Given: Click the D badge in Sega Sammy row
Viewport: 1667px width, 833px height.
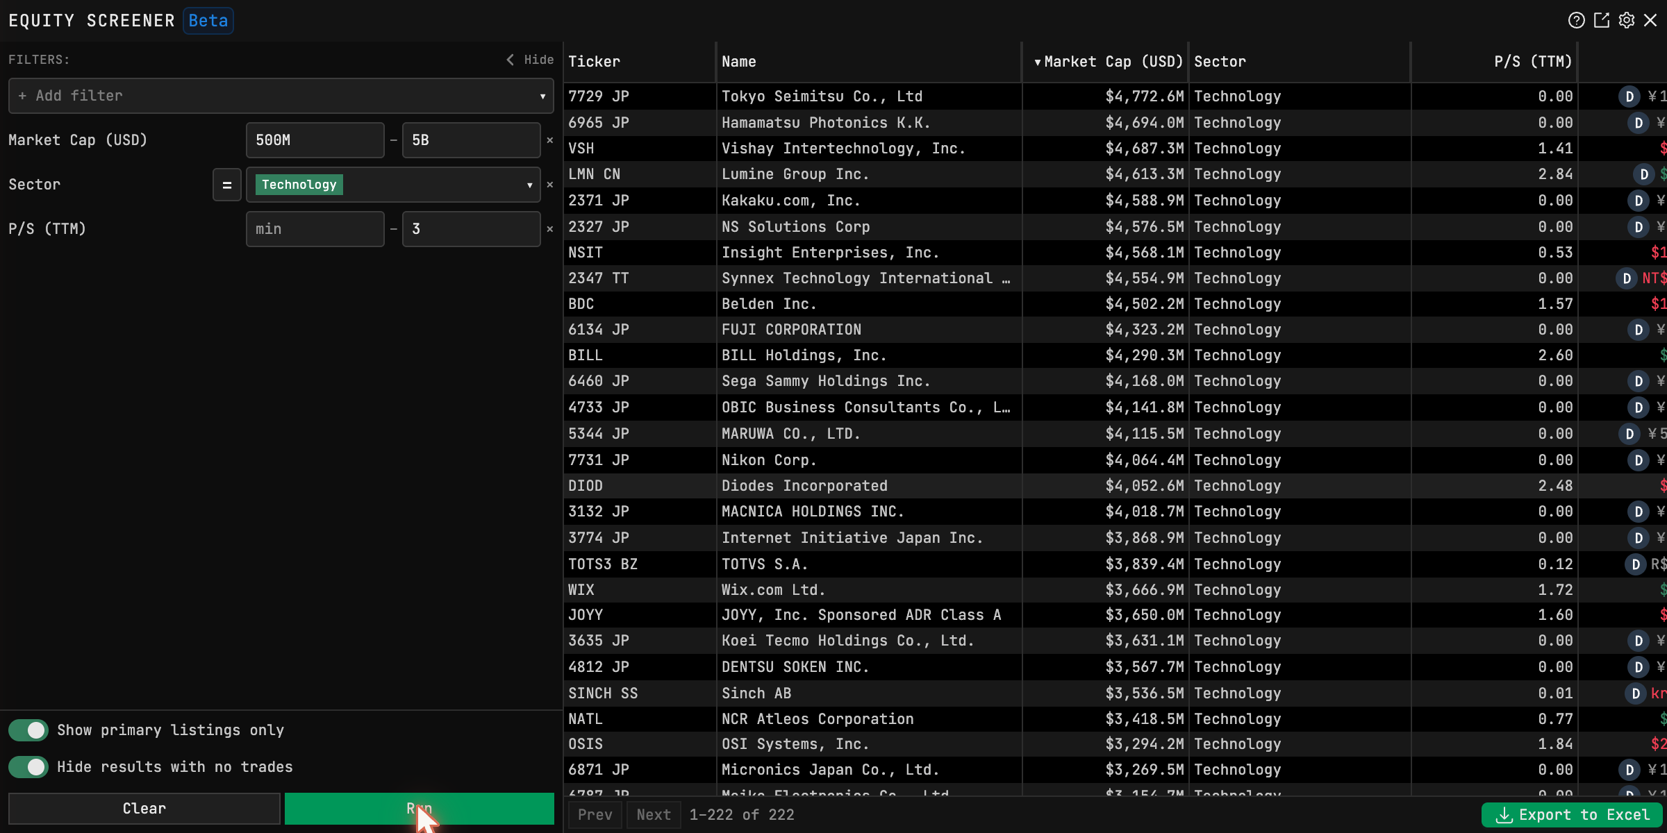Looking at the screenshot, I should [1639, 381].
